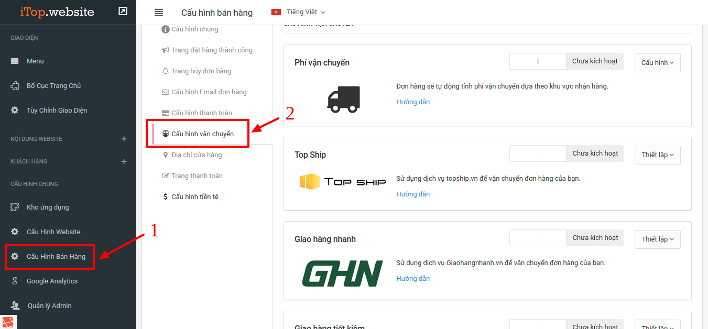Screen dimensions: 708x329
Task: Open the Cấu hình dropdown for Phí vận chuyển
Action: tap(657, 63)
